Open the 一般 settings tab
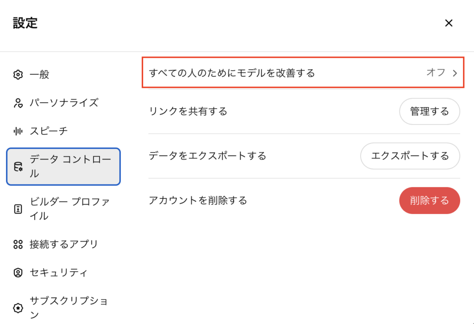 pos(40,74)
